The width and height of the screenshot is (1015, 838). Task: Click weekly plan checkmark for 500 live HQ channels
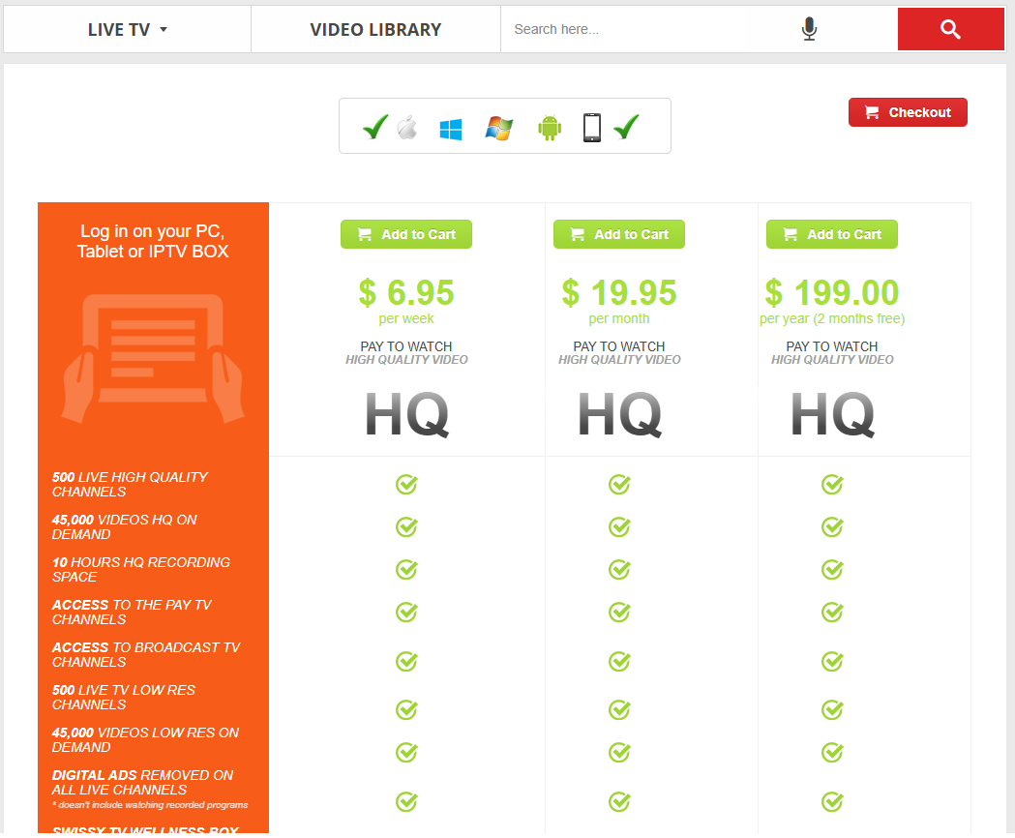(406, 484)
